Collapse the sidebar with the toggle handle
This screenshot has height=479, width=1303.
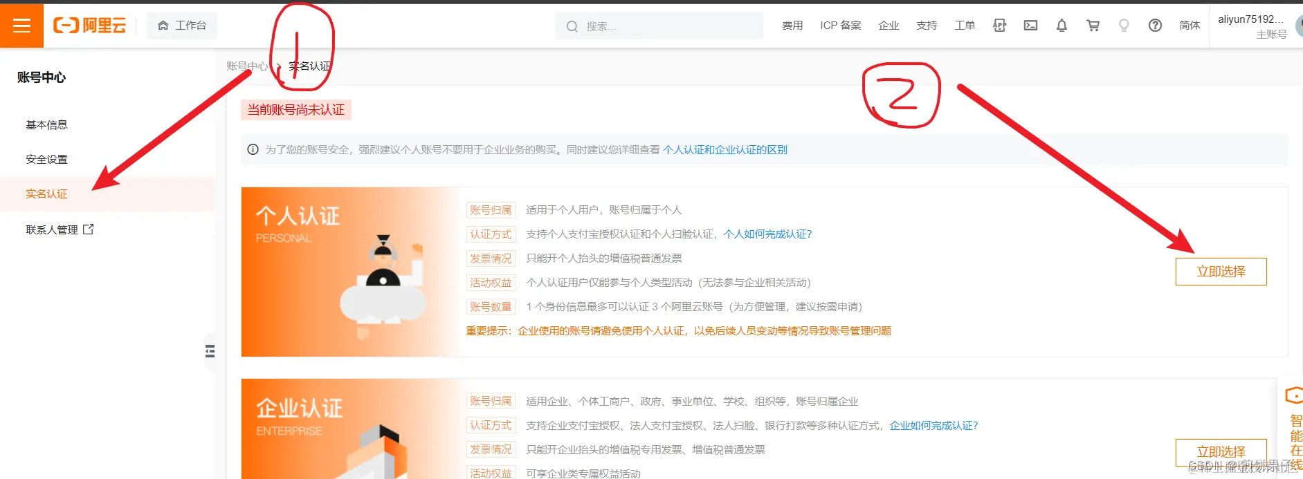210,351
